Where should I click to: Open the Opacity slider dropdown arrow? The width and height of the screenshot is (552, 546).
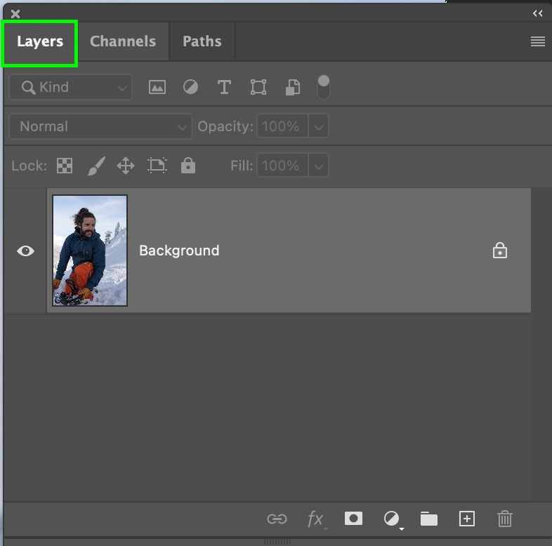[x=319, y=126]
